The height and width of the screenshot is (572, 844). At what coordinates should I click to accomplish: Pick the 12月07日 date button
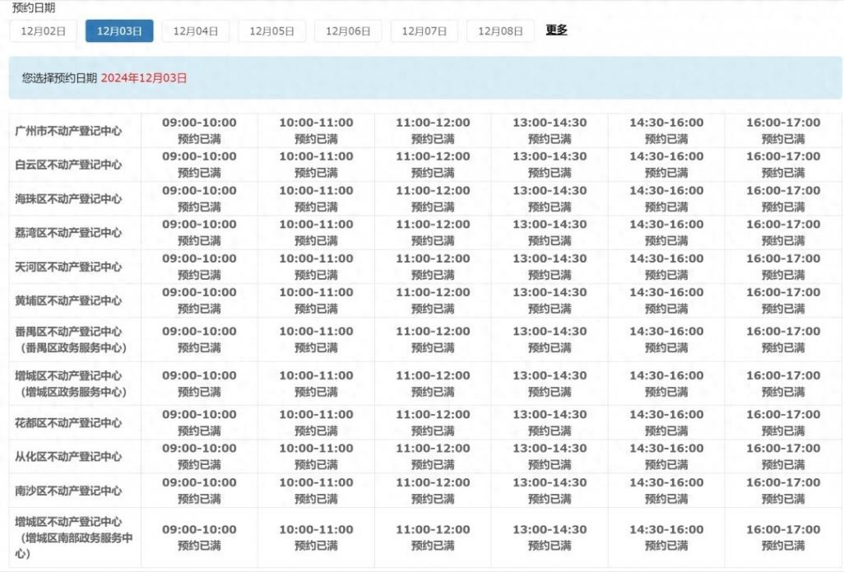[424, 31]
